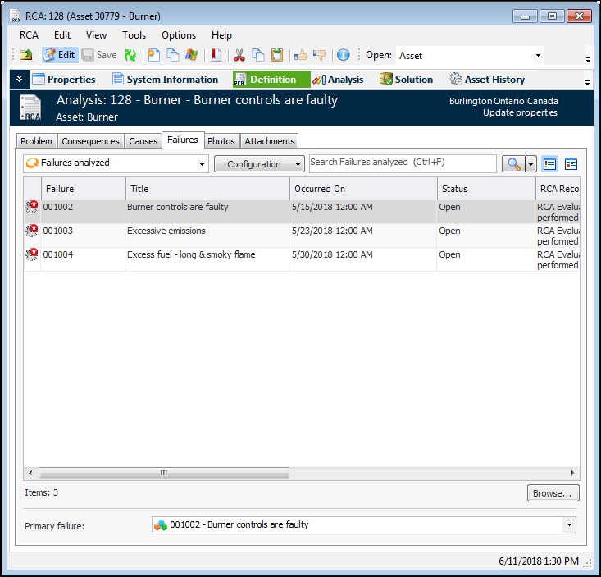Click the magnifier search icon
601x577 pixels.
pyautogui.click(x=513, y=164)
